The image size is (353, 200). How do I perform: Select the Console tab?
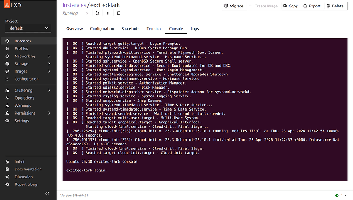176,29
